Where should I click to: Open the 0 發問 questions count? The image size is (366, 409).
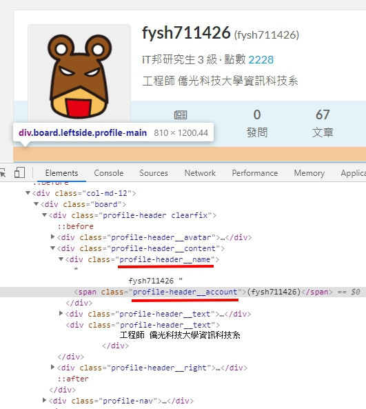click(x=257, y=123)
